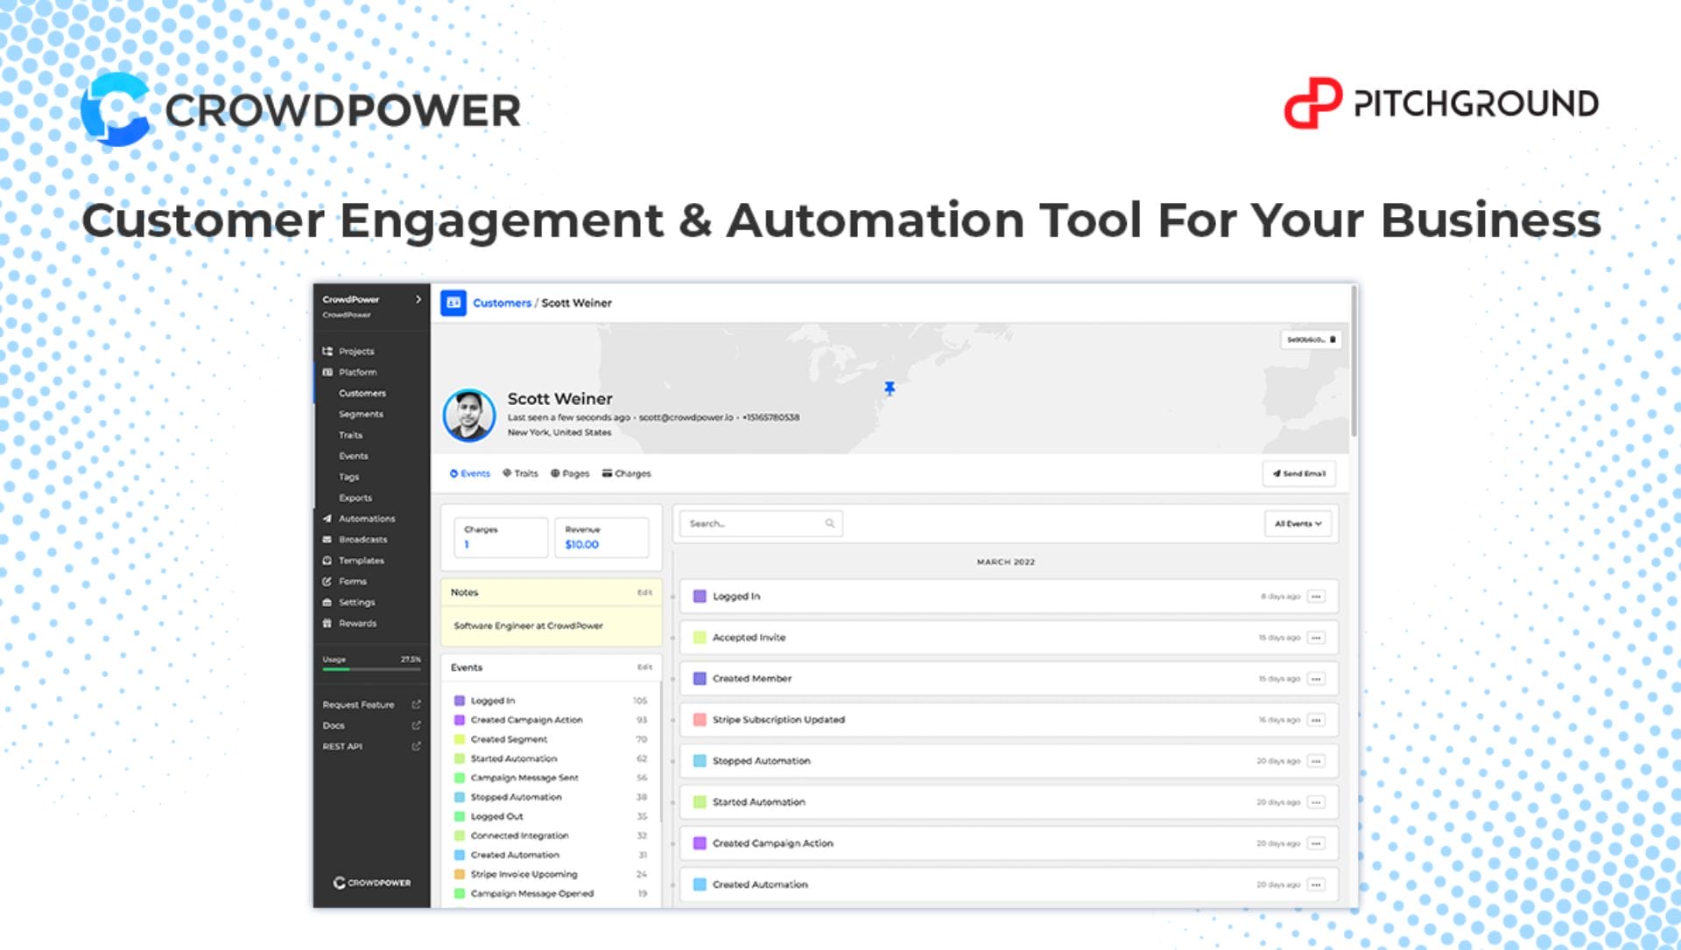
Task: Open the Logged In event options menu
Action: coord(1316,597)
